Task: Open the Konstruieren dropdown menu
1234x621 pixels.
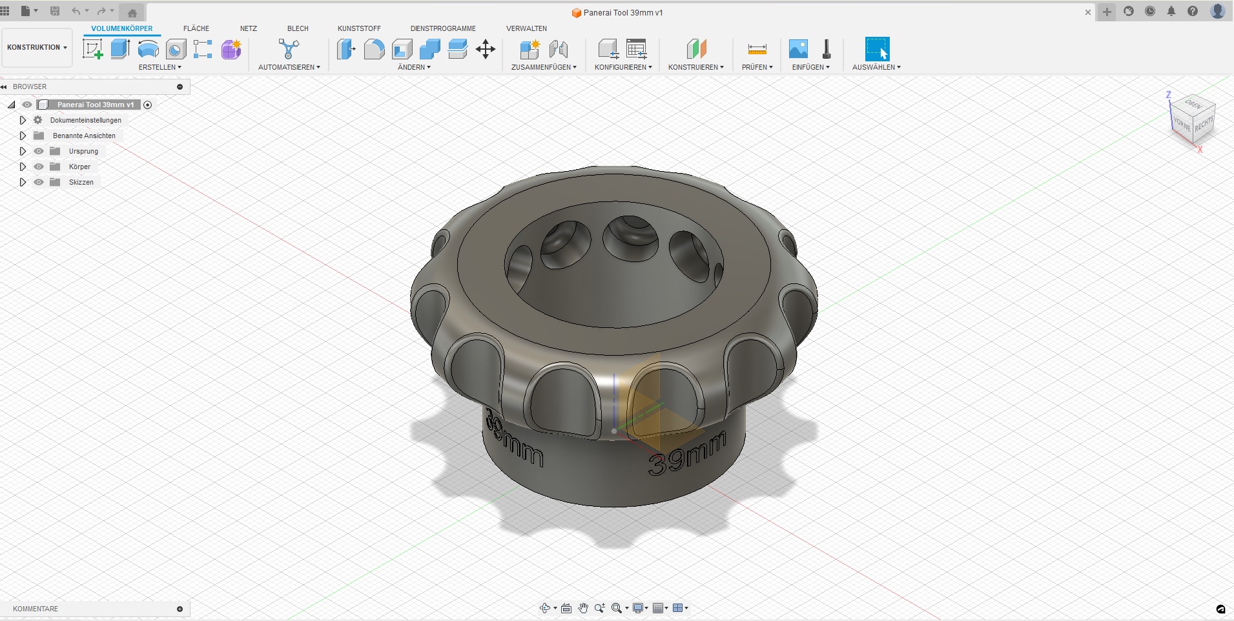Action: pyautogui.click(x=696, y=67)
